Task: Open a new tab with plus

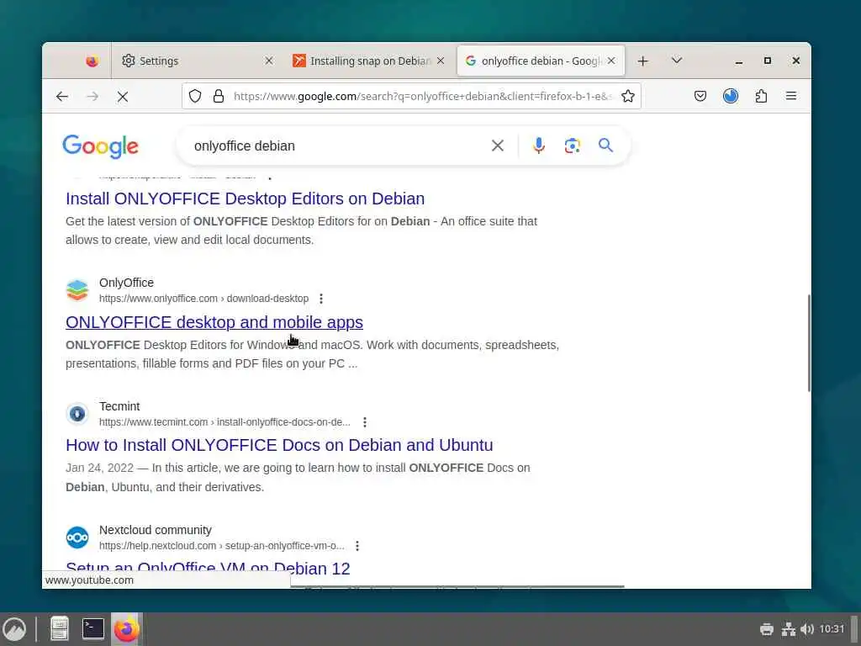Action: click(x=643, y=61)
